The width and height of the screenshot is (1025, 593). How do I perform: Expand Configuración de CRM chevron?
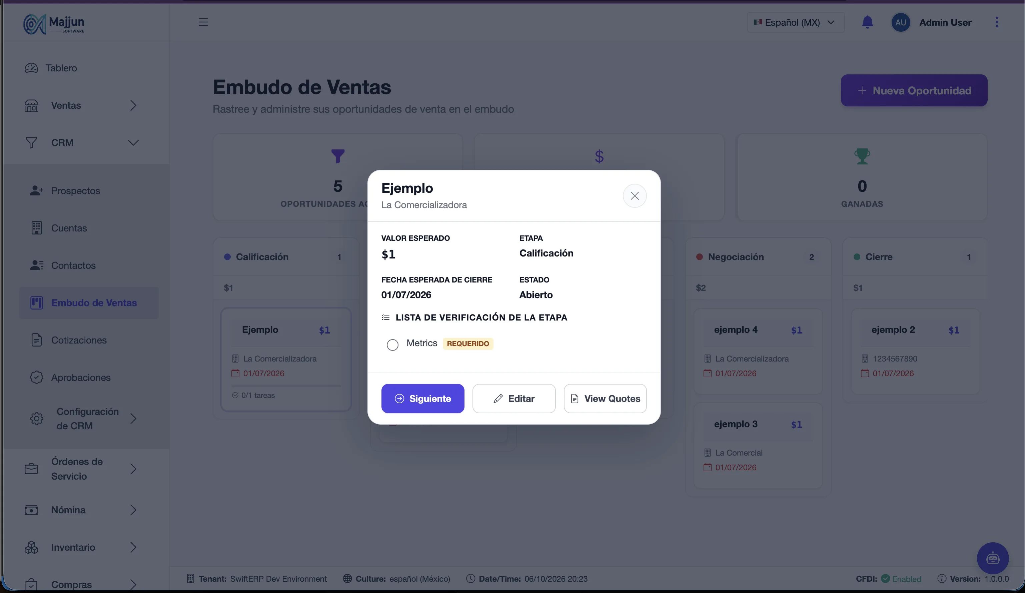click(x=133, y=419)
